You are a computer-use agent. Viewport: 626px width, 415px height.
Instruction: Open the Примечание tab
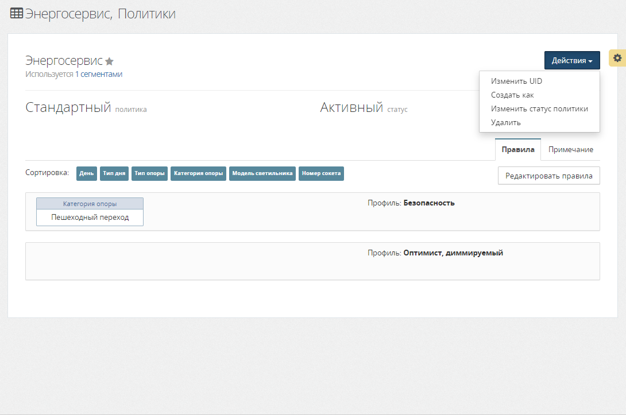click(570, 149)
